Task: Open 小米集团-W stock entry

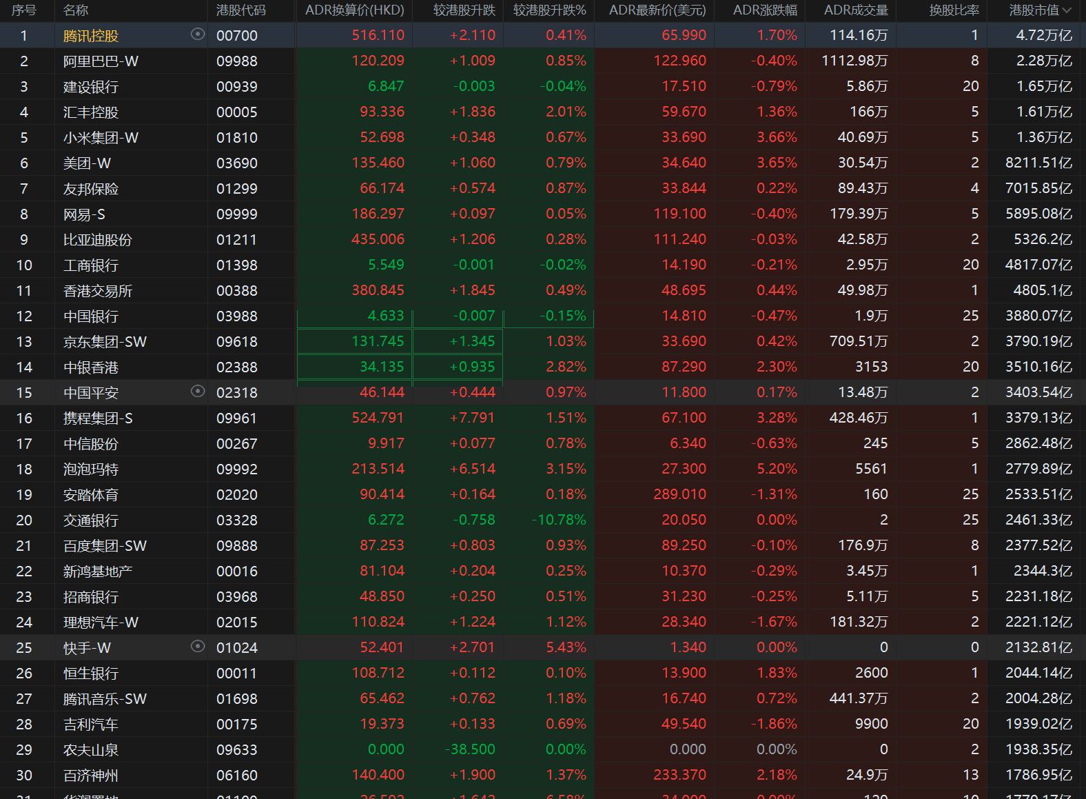Action: pyautogui.click(x=101, y=137)
